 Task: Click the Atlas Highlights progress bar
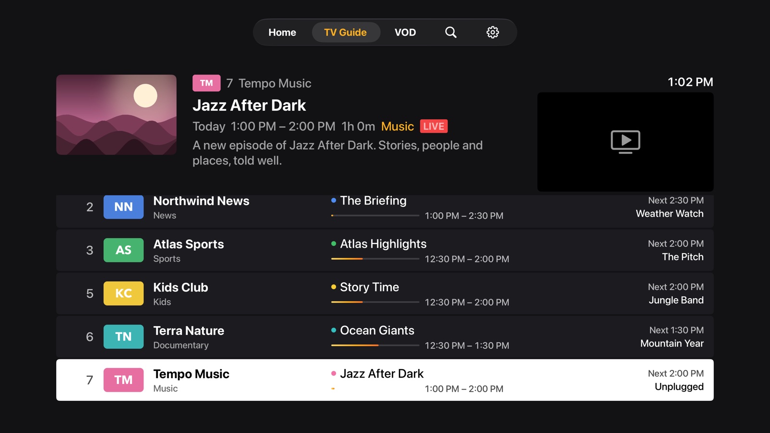point(375,259)
